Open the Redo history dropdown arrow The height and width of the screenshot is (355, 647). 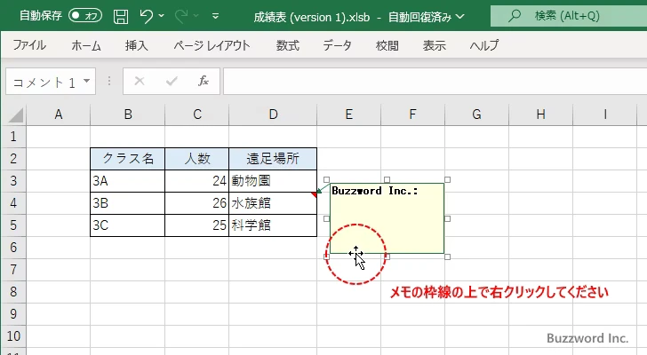click(196, 16)
